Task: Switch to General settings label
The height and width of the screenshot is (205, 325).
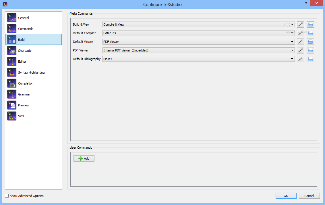Action: [x=24, y=18]
